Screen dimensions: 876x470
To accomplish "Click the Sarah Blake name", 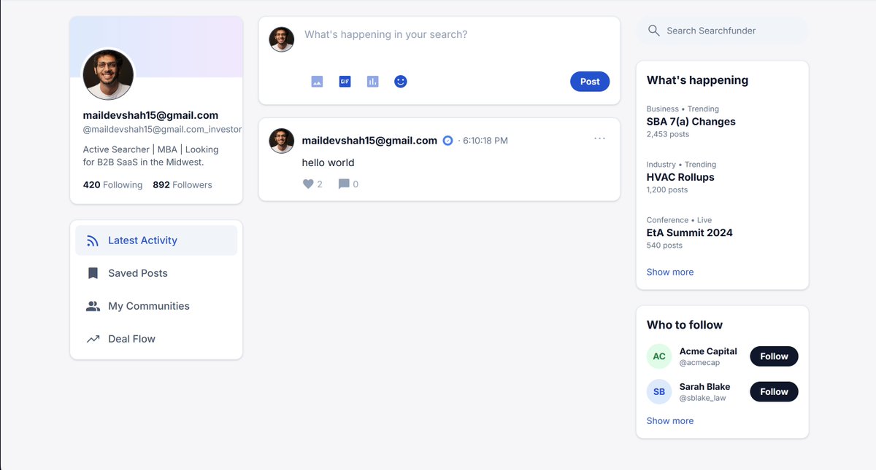I will pyautogui.click(x=704, y=387).
